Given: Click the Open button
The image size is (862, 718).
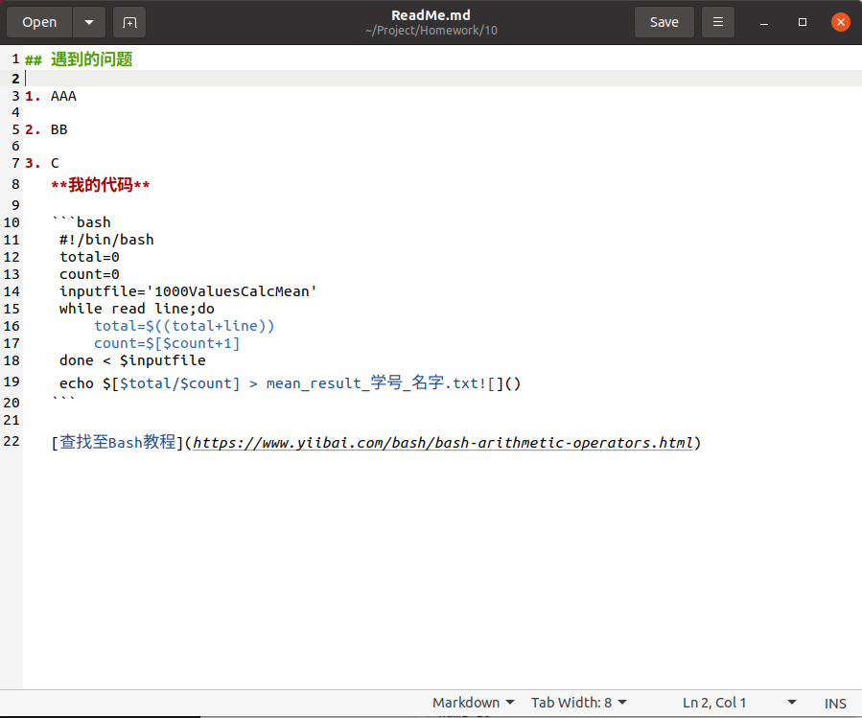Looking at the screenshot, I should tap(38, 21).
